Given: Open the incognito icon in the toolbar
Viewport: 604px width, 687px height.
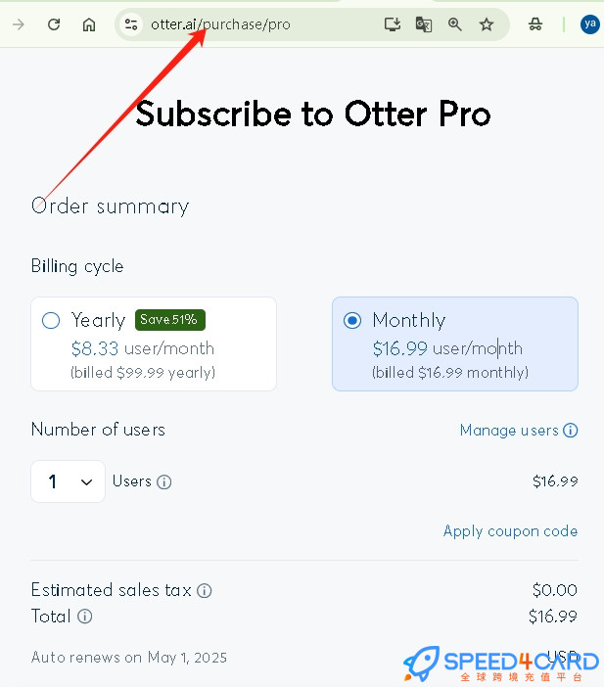Looking at the screenshot, I should click(535, 24).
